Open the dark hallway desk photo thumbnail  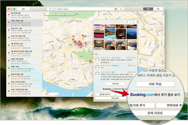click(121, 34)
